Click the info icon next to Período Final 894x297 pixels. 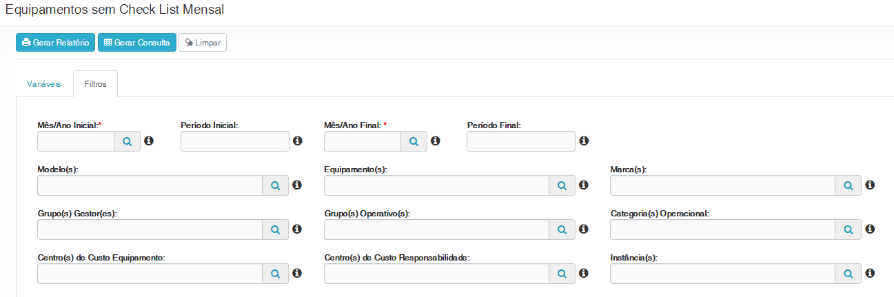[584, 141]
